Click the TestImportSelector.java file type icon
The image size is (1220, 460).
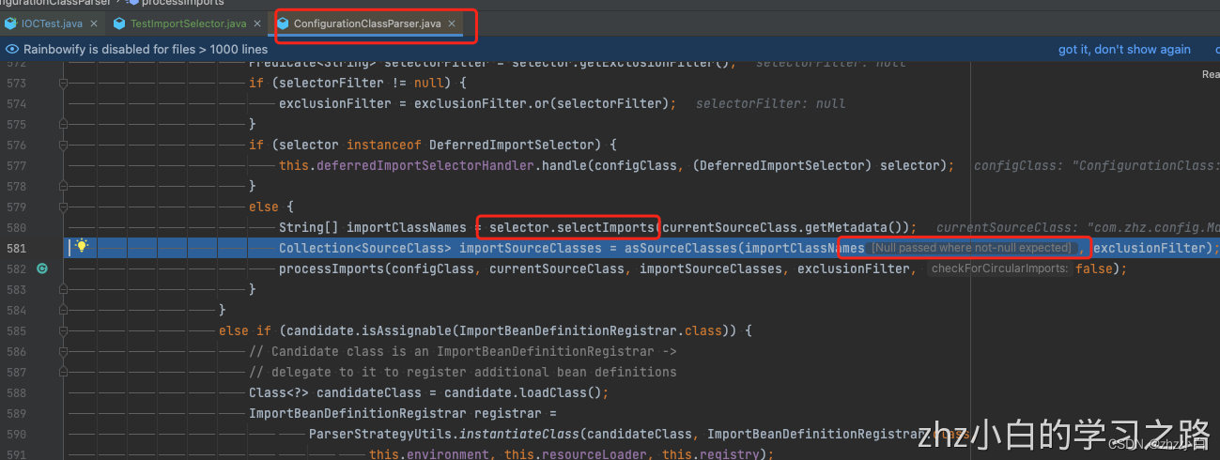tap(119, 23)
